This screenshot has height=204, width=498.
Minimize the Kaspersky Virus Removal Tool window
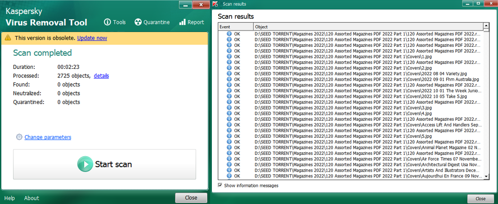pyautogui.click(x=185, y=5)
